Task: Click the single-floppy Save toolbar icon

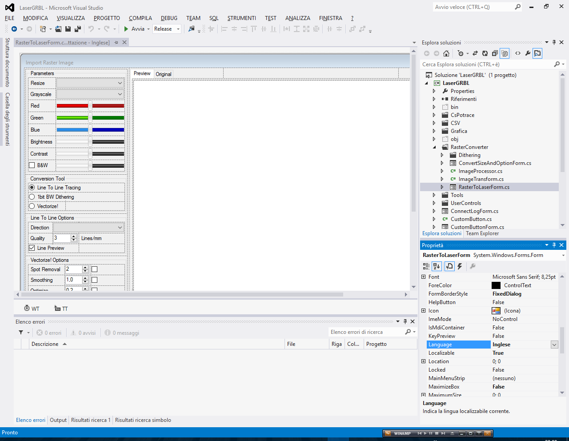Action: click(x=68, y=29)
